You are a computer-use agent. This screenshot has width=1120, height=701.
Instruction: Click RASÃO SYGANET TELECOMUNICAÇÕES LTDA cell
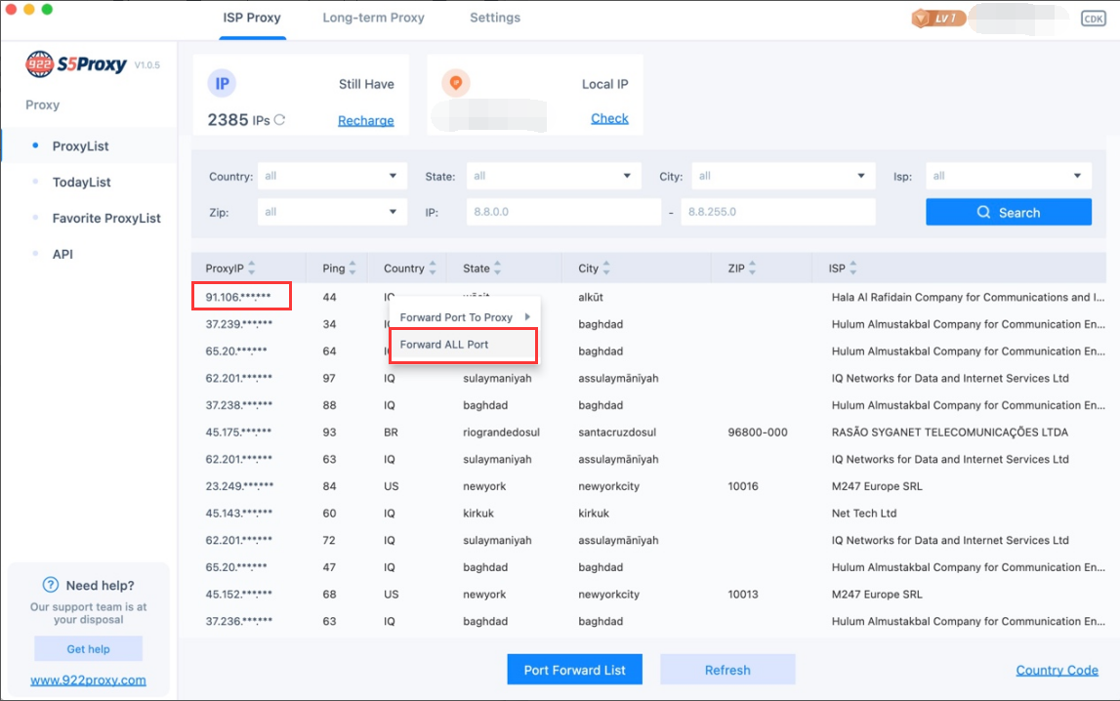pyautogui.click(x=949, y=432)
